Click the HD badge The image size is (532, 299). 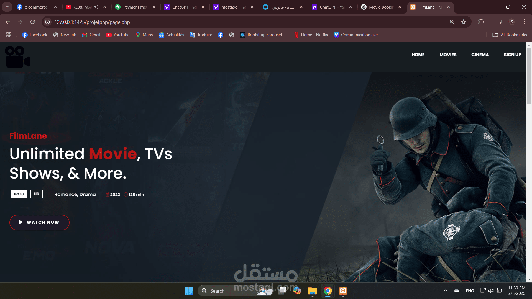[37, 194]
